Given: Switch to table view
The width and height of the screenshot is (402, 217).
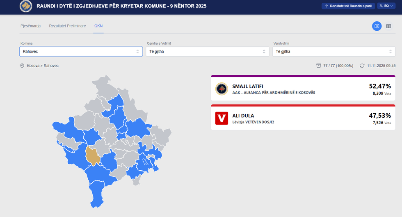Looking at the screenshot, I should coord(388,26).
